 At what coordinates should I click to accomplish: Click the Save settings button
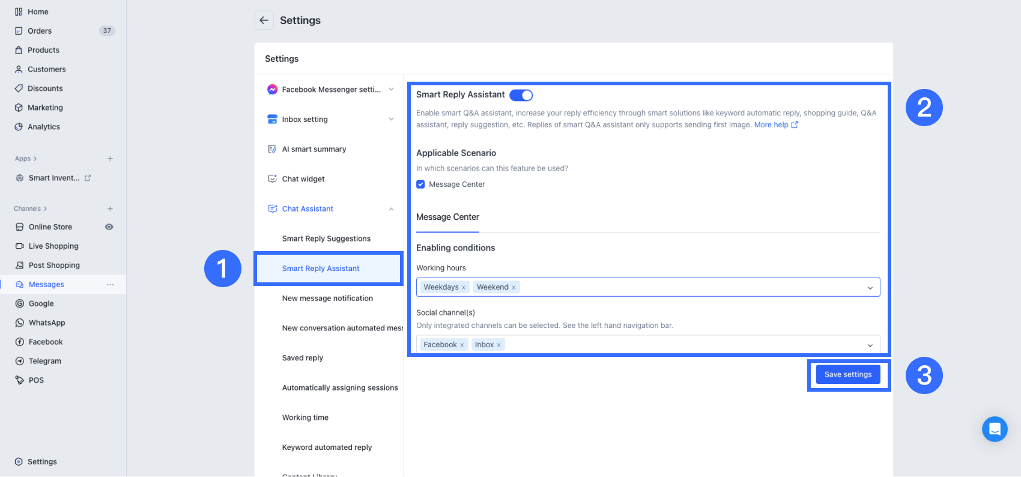point(848,374)
